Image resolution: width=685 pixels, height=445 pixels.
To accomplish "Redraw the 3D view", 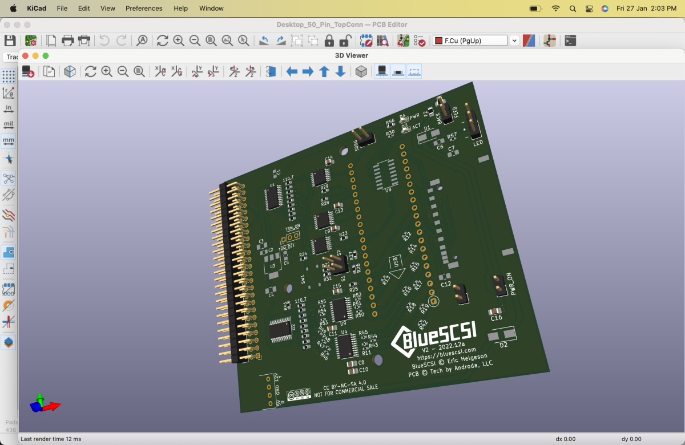I will [91, 71].
